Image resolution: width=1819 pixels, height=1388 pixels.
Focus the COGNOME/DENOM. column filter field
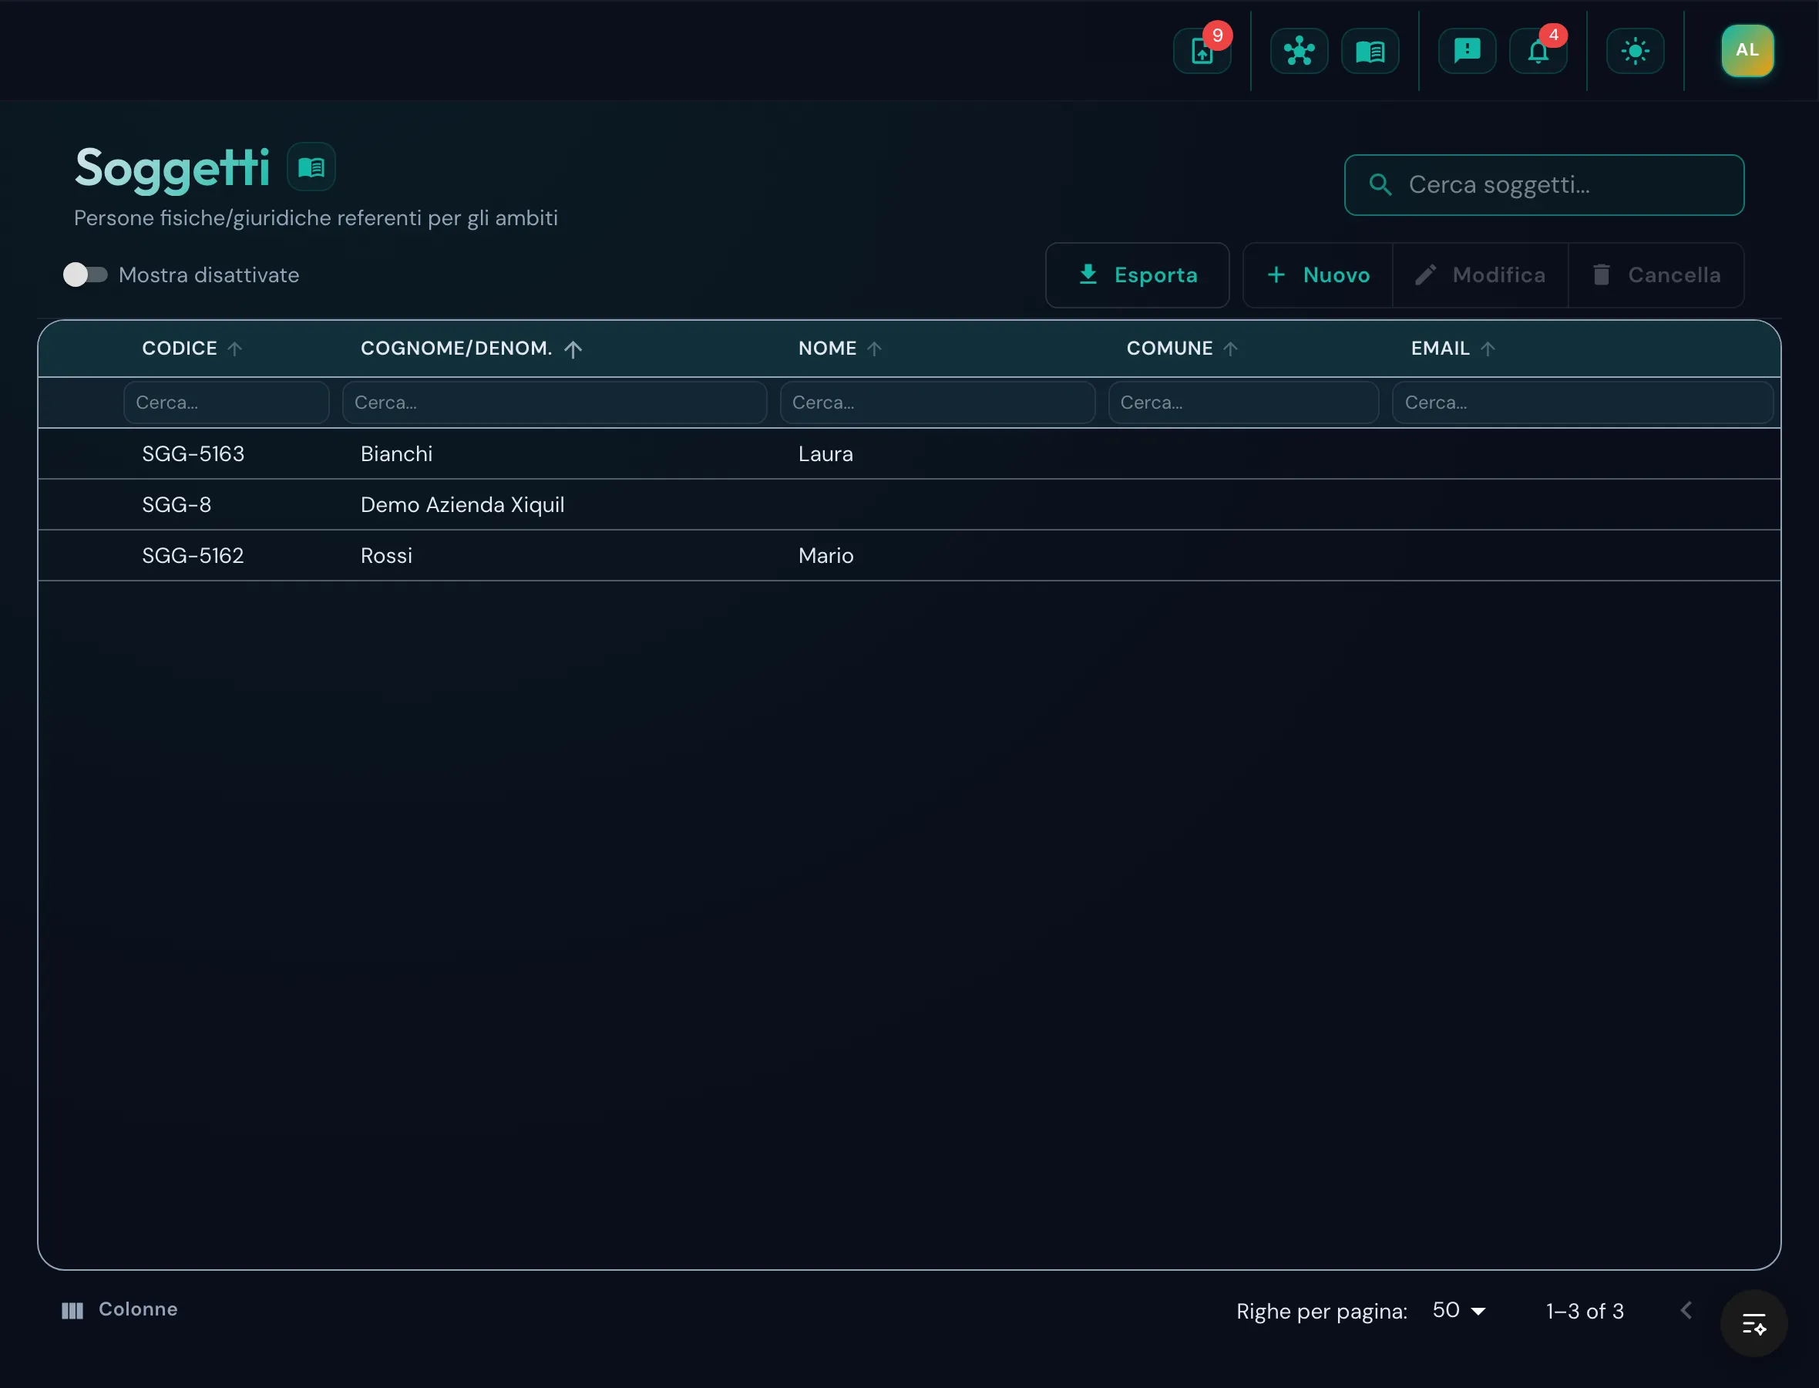click(554, 403)
